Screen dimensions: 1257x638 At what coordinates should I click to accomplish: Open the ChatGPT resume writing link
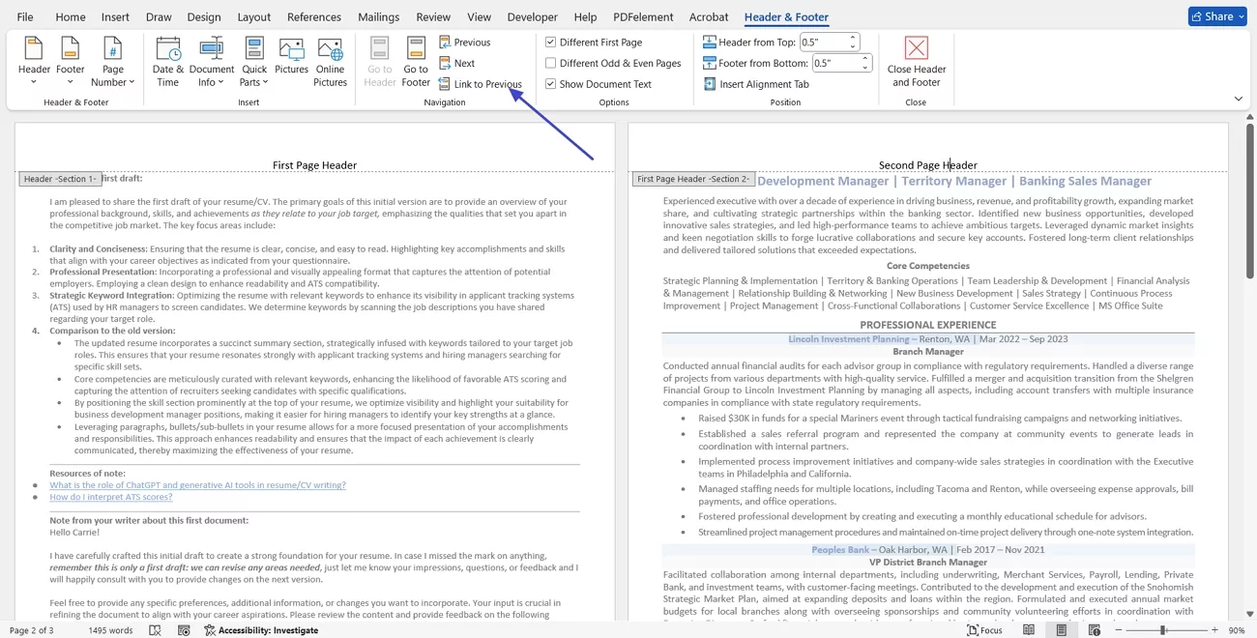[x=197, y=485]
